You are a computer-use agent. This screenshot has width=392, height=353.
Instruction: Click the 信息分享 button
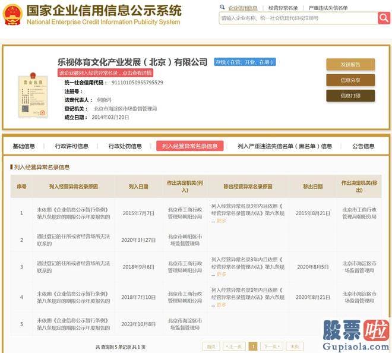click(x=350, y=80)
